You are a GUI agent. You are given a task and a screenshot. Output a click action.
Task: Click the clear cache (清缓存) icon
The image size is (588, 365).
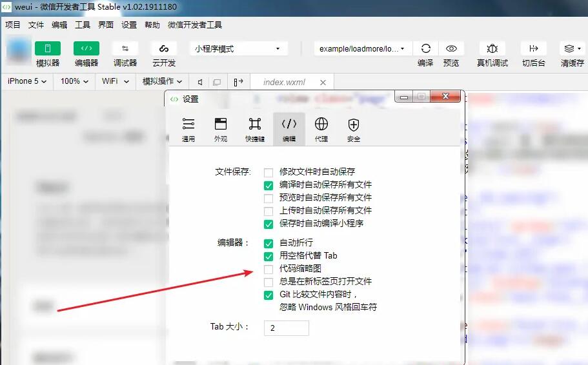569,49
